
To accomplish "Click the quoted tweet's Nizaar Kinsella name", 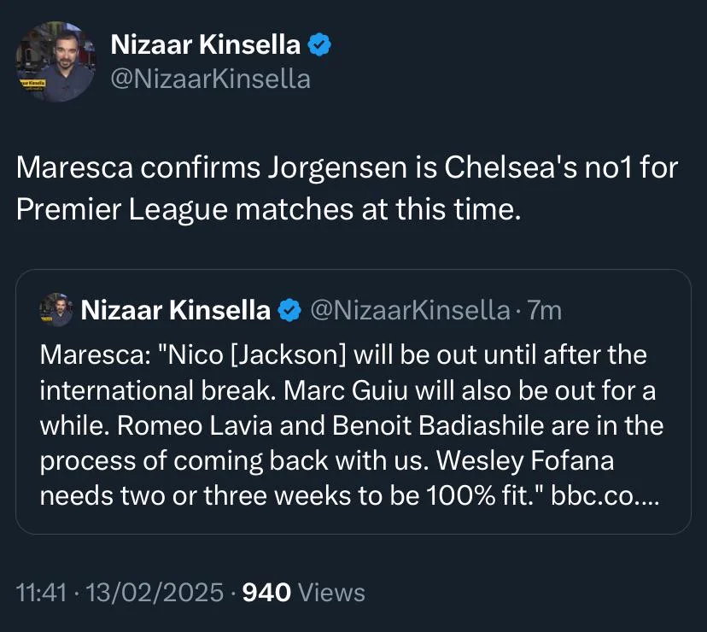I will point(175,311).
